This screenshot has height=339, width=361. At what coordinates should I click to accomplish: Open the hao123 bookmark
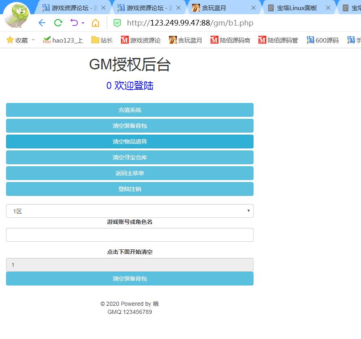pyautogui.click(x=63, y=40)
